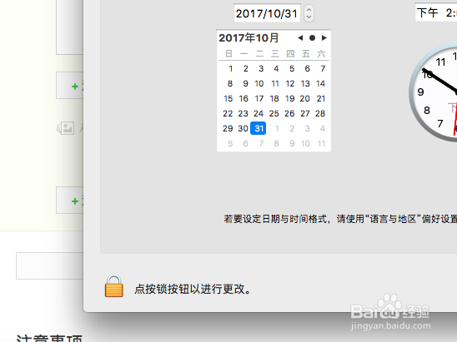Select October 8 in second calendar row
457x342 pixels.
(x=230, y=84)
